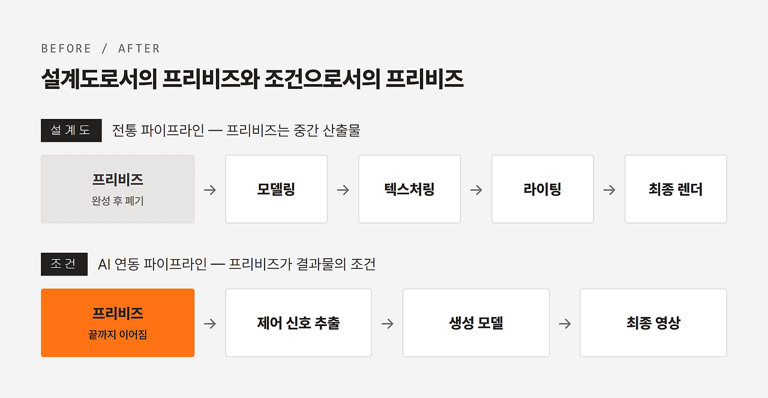The height and width of the screenshot is (398, 768).
Task: Select the 최종 렌더 box
Action: coord(676,189)
